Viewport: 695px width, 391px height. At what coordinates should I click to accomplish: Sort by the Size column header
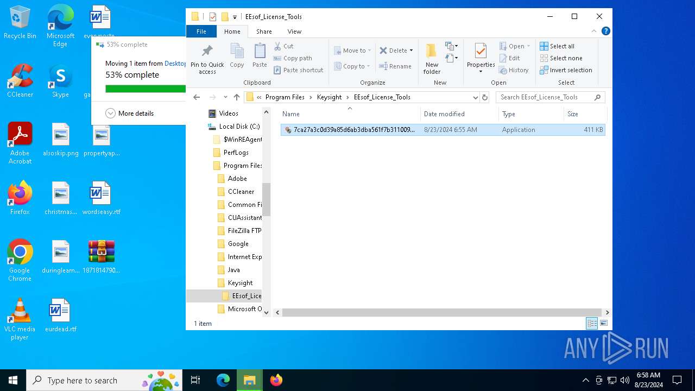585,114
